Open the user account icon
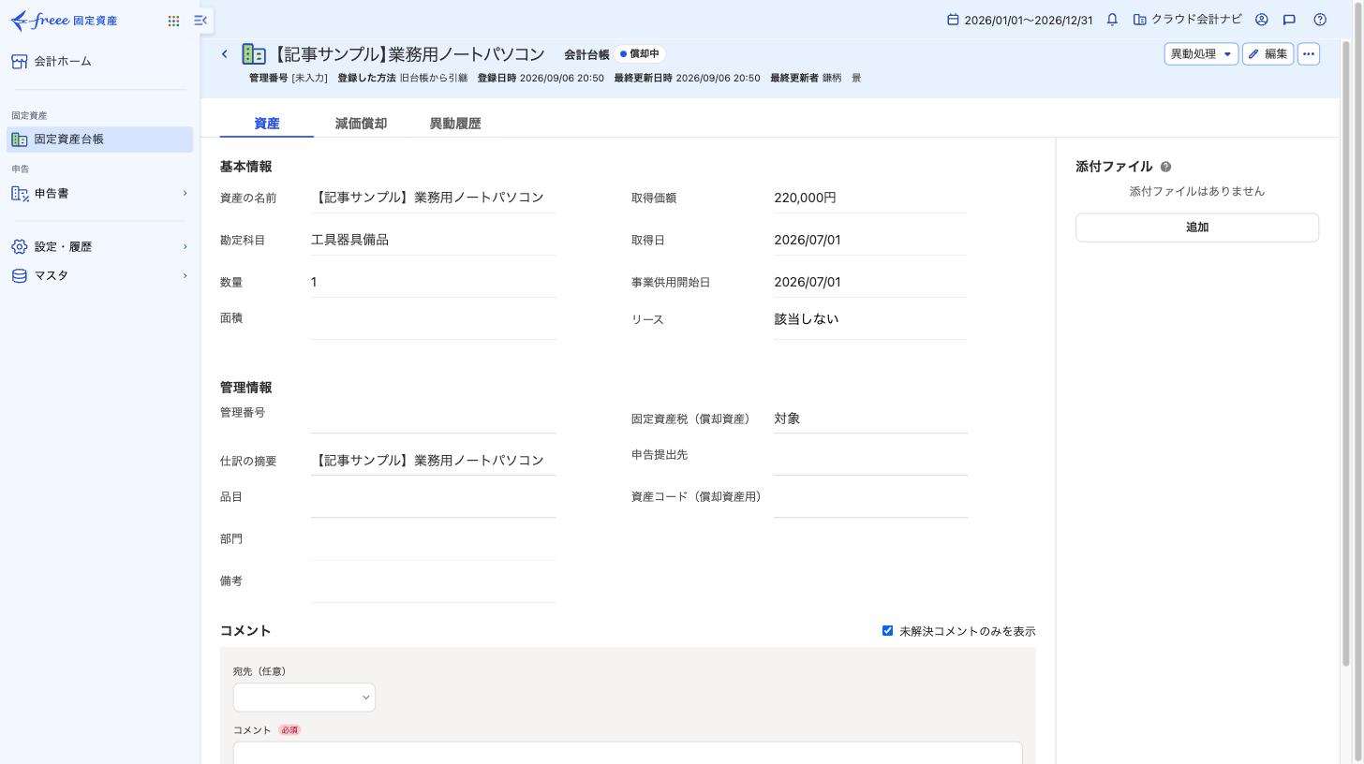This screenshot has height=764, width=1364. click(1262, 20)
